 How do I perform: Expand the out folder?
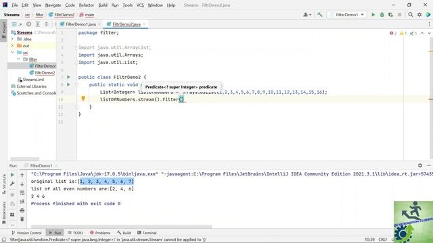pyautogui.click(x=12, y=45)
